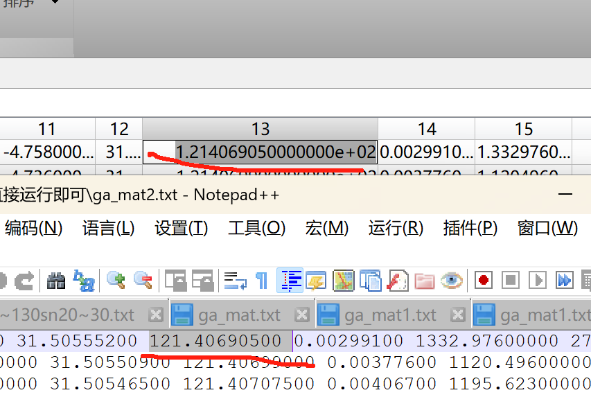Image resolution: width=591 pixels, height=397 pixels.
Task: Click cell 1.3329760... in column 15
Action: (x=524, y=152)
